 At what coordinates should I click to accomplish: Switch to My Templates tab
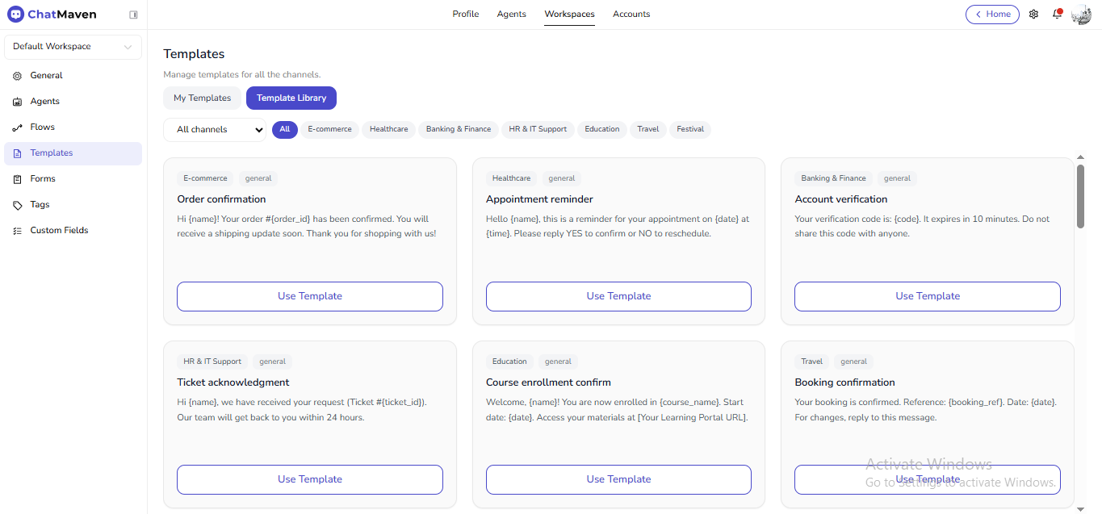(202, 98)
